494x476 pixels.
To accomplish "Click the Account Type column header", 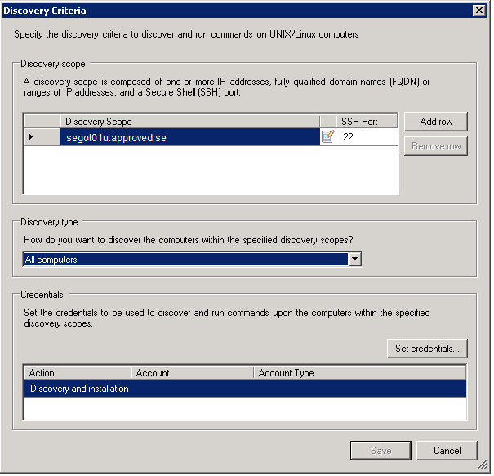I will tap(359, 373).
